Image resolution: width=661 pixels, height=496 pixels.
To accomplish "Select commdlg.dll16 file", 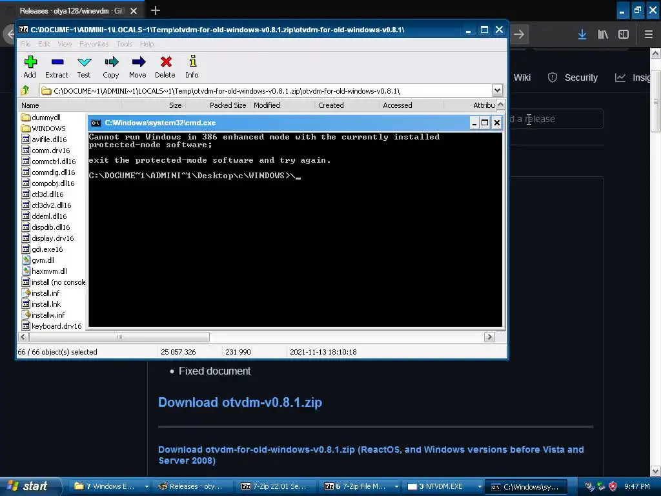I will 48,172.
